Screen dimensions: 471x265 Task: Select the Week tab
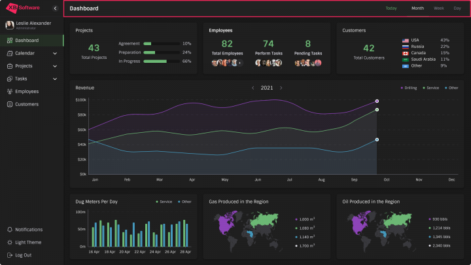[438, 9]
